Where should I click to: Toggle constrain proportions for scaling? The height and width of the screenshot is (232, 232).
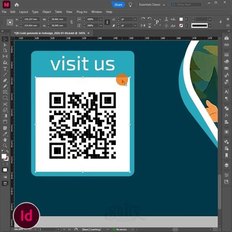pos(107,22)
